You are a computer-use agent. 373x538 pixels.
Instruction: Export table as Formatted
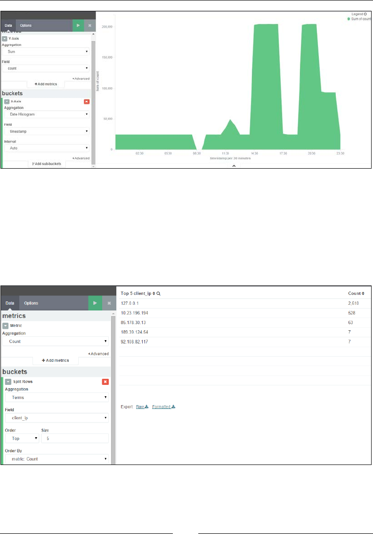pos(164,407)
